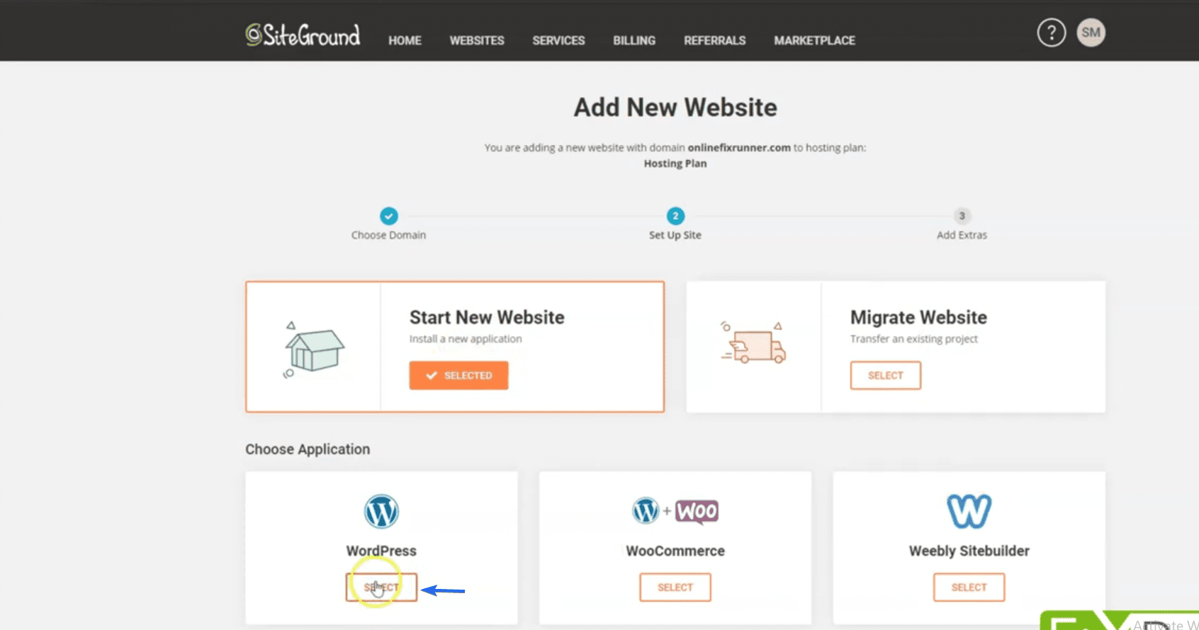The width and height of the screenshot is (1199, 630).
Task: Click the Choose Application heading
Action: [308, 449]
